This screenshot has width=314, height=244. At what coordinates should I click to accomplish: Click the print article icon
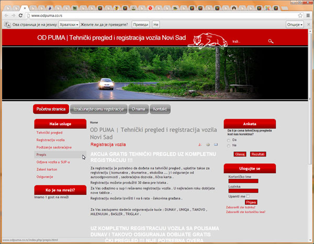tap(208, 144)
